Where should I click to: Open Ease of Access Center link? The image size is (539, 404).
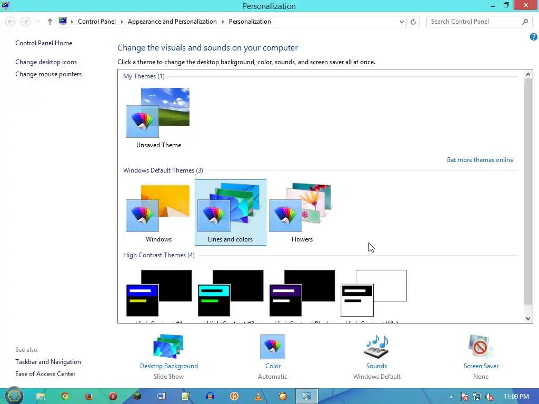coord(45,374)
